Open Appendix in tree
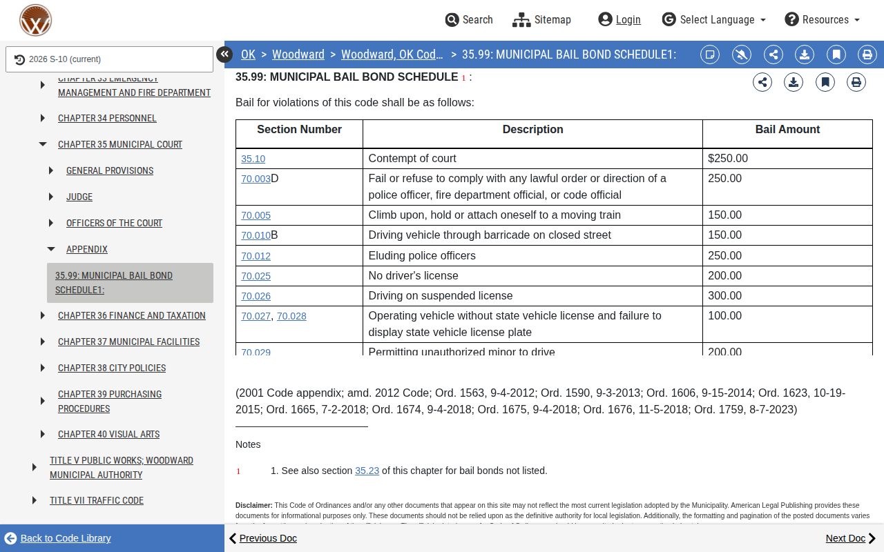 pos(87,249)
